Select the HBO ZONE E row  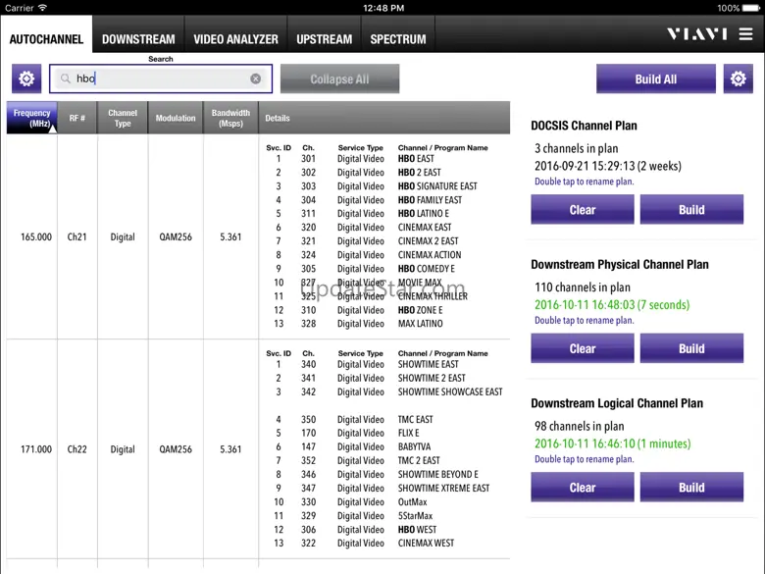pos(384,310)
